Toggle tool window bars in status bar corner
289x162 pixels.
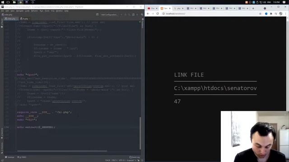2,160
